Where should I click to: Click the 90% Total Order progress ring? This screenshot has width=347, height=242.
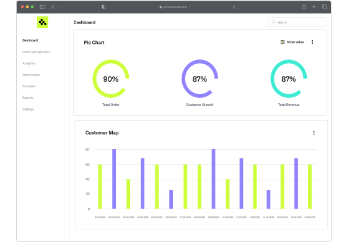[x=111, y=79]
